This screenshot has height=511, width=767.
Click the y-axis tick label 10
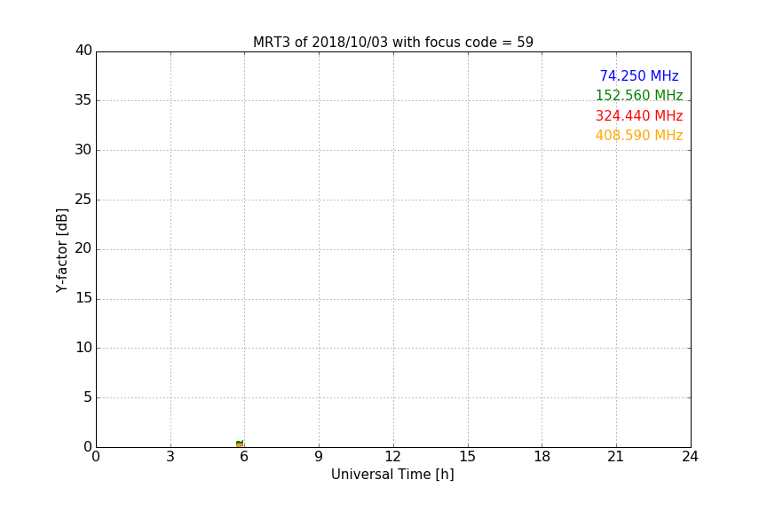[83, 348]
